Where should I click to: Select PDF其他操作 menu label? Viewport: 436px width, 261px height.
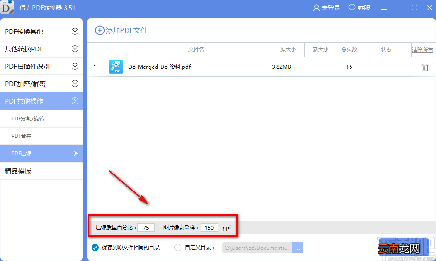click(24, 101)
